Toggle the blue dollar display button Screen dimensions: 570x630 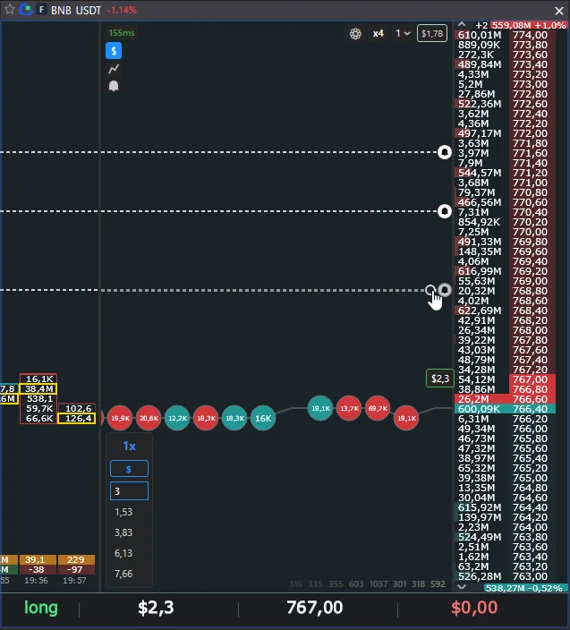pos(114,51)
